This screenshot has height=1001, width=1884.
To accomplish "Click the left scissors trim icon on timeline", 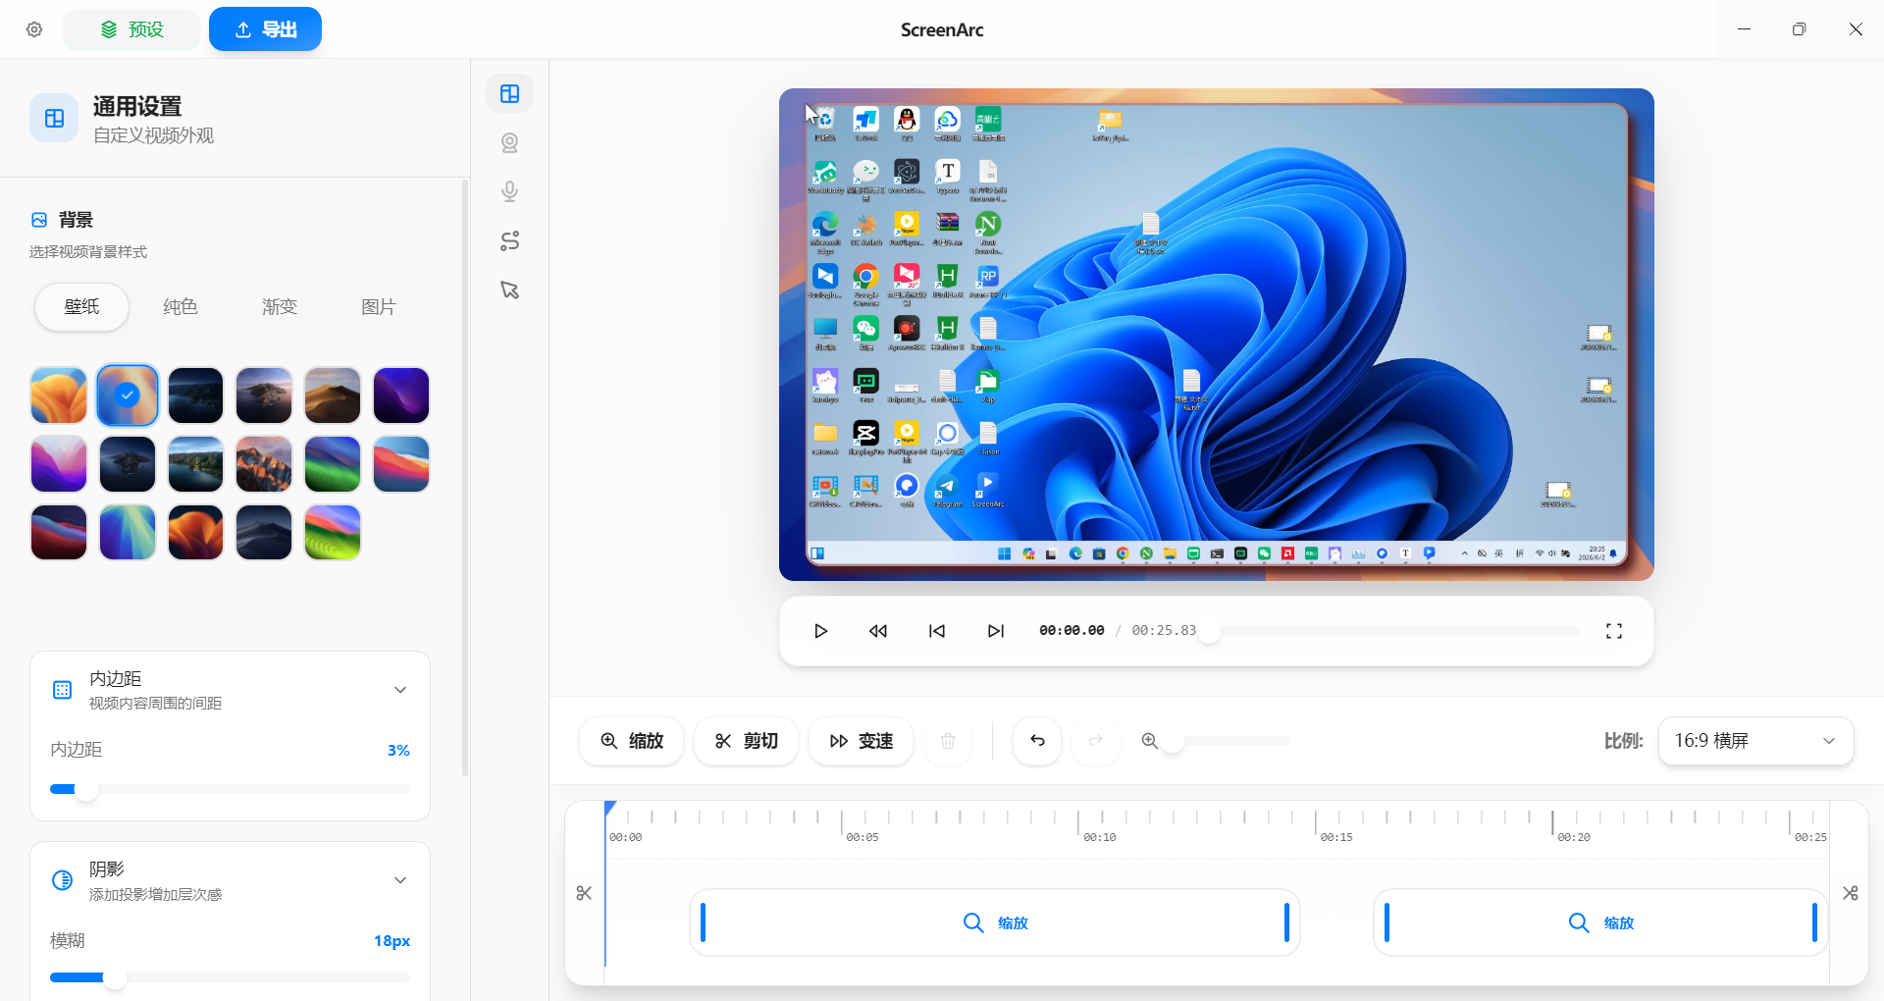I will [584, 893].
